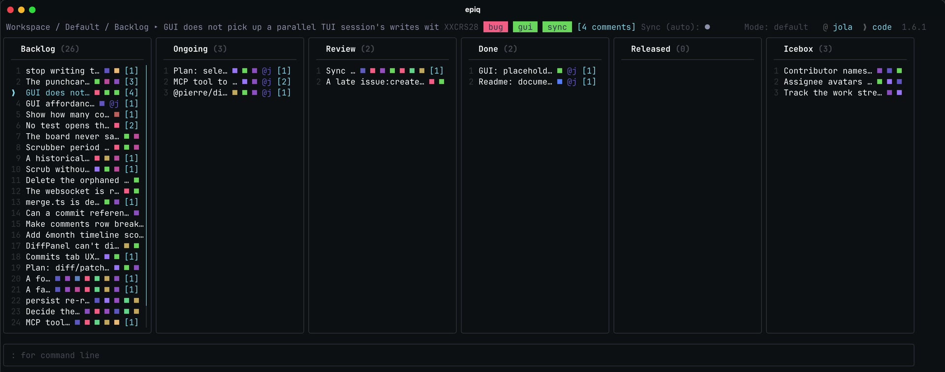Open 'Track the work stre…' Icebox item
This screenshot has width=945, height=372.
click(840, 93)
